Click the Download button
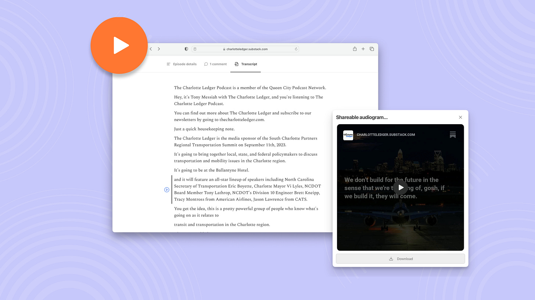This screenshot has width=535, height=300. coord(400,259)
